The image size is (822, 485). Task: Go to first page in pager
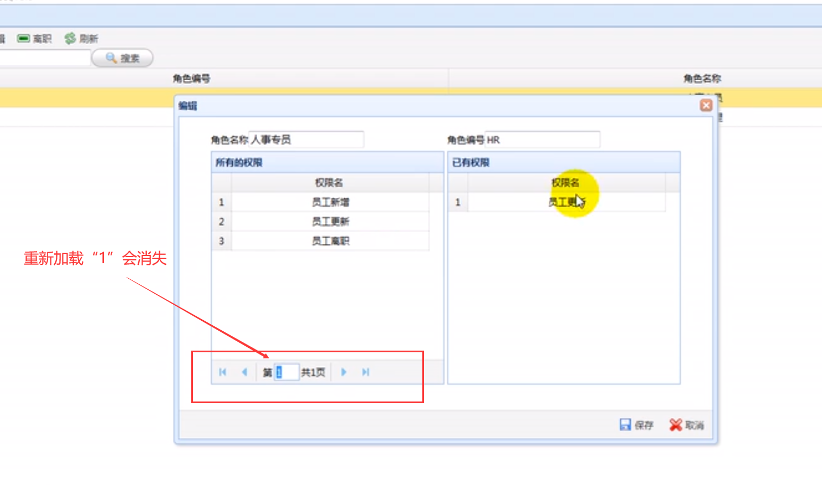(223, 372)
